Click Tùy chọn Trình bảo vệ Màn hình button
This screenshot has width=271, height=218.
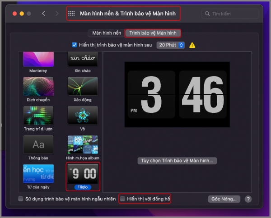178,161
